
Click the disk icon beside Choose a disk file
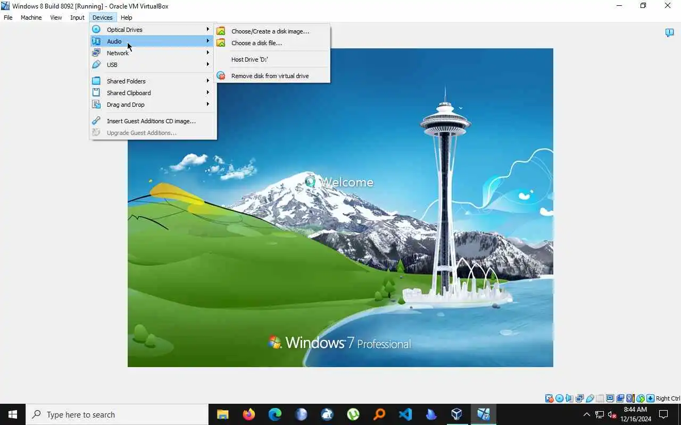point(221,43)
